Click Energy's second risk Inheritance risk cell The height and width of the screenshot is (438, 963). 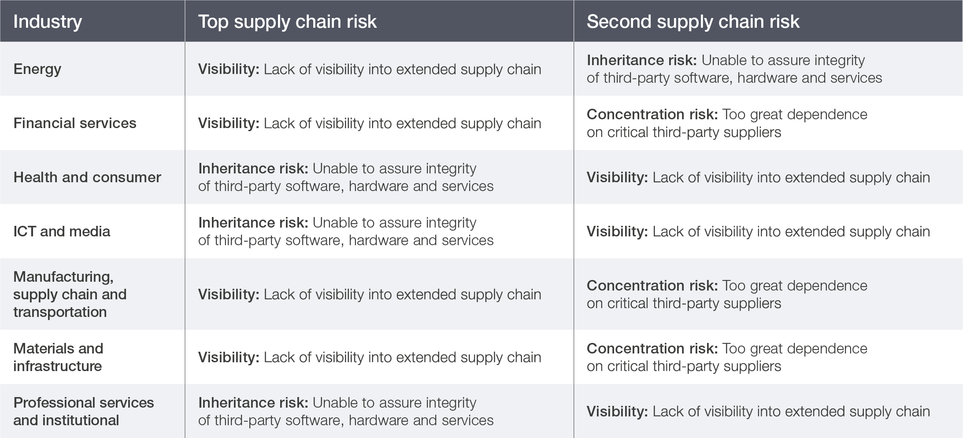(734, 69)
